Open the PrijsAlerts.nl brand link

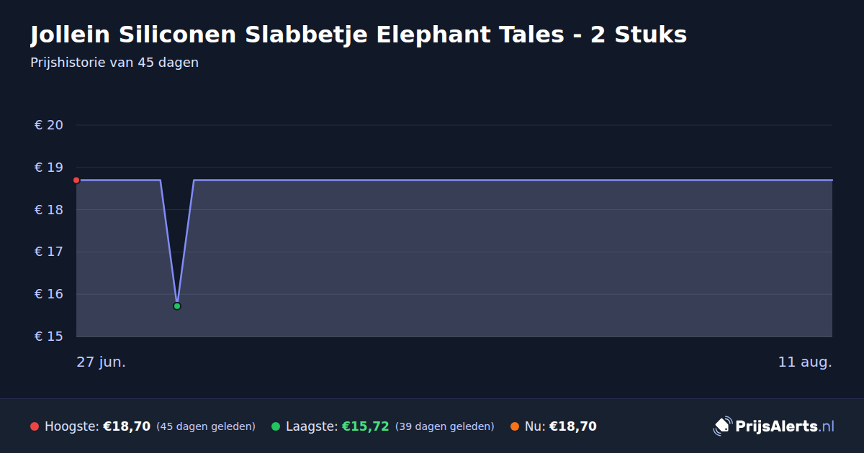[x=774, y=426]
